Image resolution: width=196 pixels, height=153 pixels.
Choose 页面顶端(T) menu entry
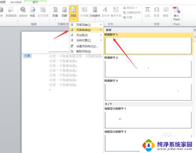tap(86, 25)
